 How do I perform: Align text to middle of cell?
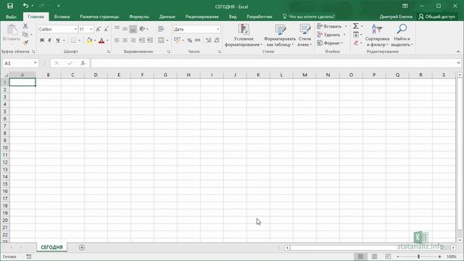pos(125,29)
